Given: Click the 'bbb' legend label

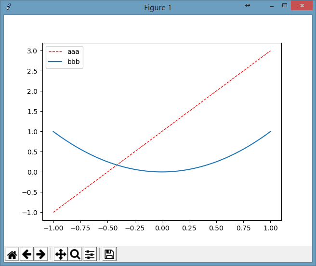Looking at the screenshot, I should coord(73,62).
